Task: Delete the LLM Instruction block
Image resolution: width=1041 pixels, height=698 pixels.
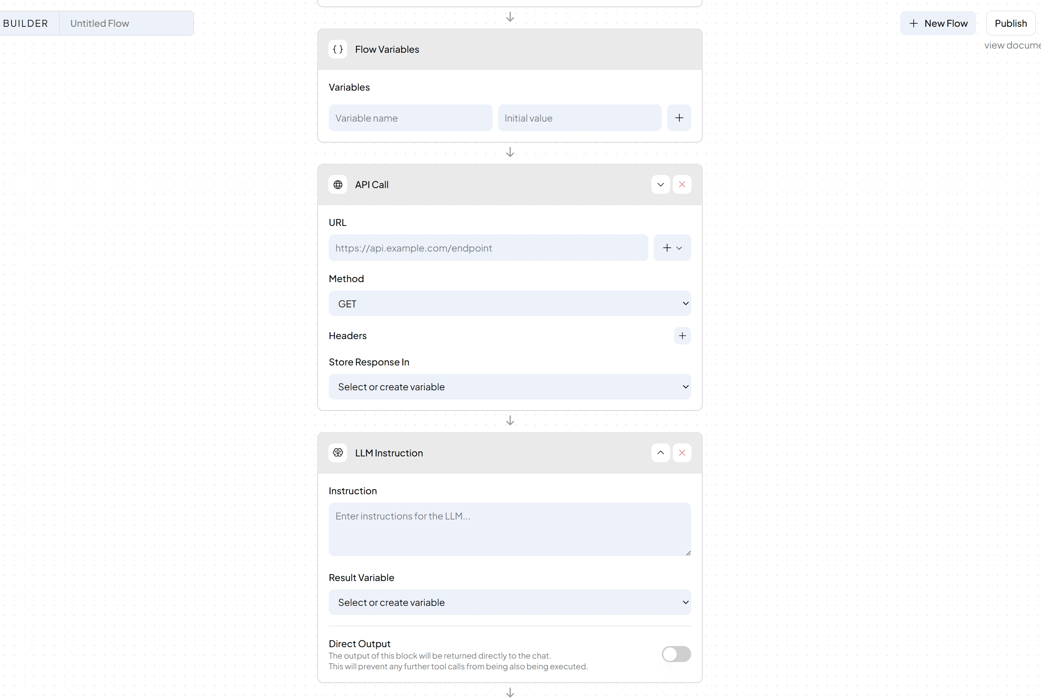Action: coord(682,453)
